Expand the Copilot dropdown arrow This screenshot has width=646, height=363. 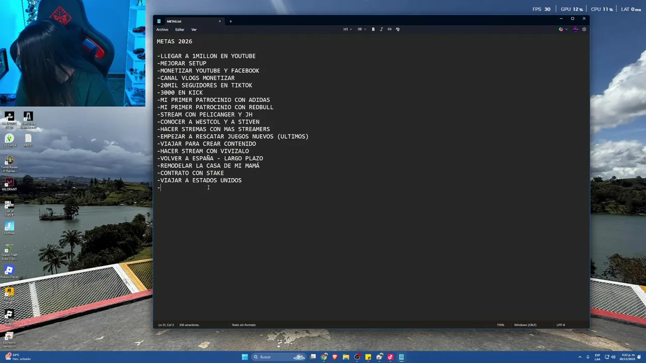pos(566,29)
